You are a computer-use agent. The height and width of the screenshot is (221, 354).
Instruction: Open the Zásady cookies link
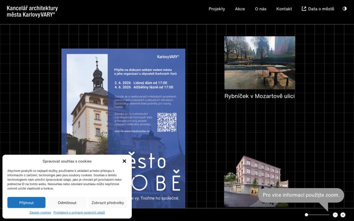pos(40,213)
